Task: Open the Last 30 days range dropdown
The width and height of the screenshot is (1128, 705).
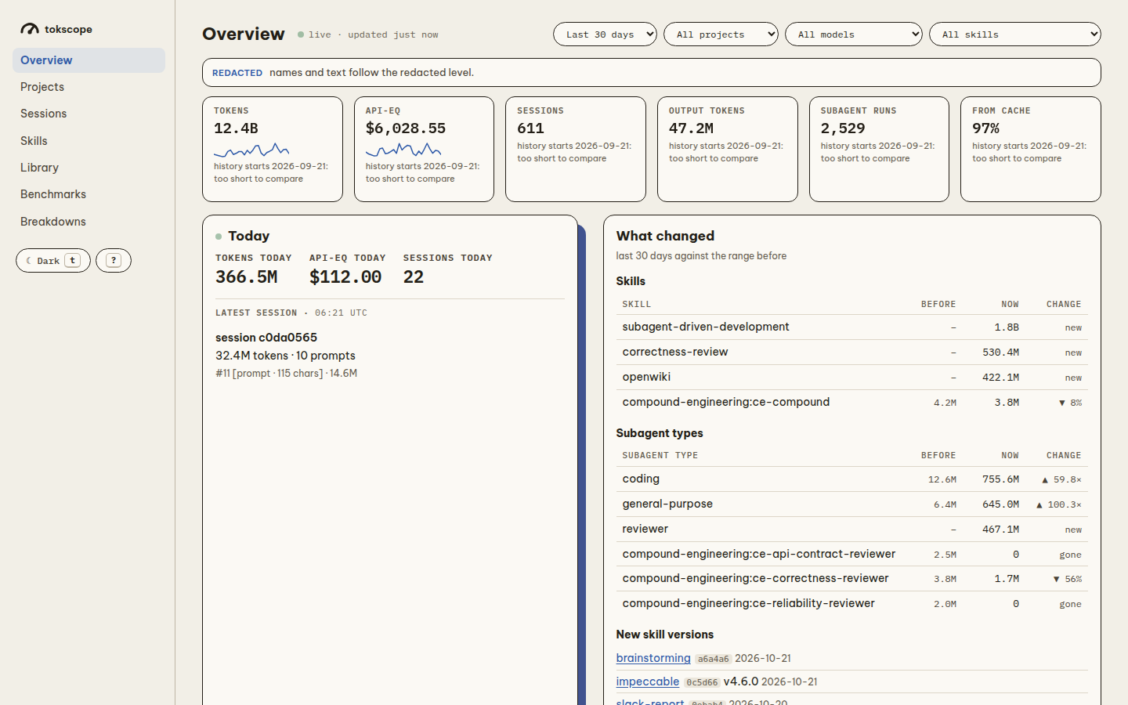Action: (x=605, y=34)
